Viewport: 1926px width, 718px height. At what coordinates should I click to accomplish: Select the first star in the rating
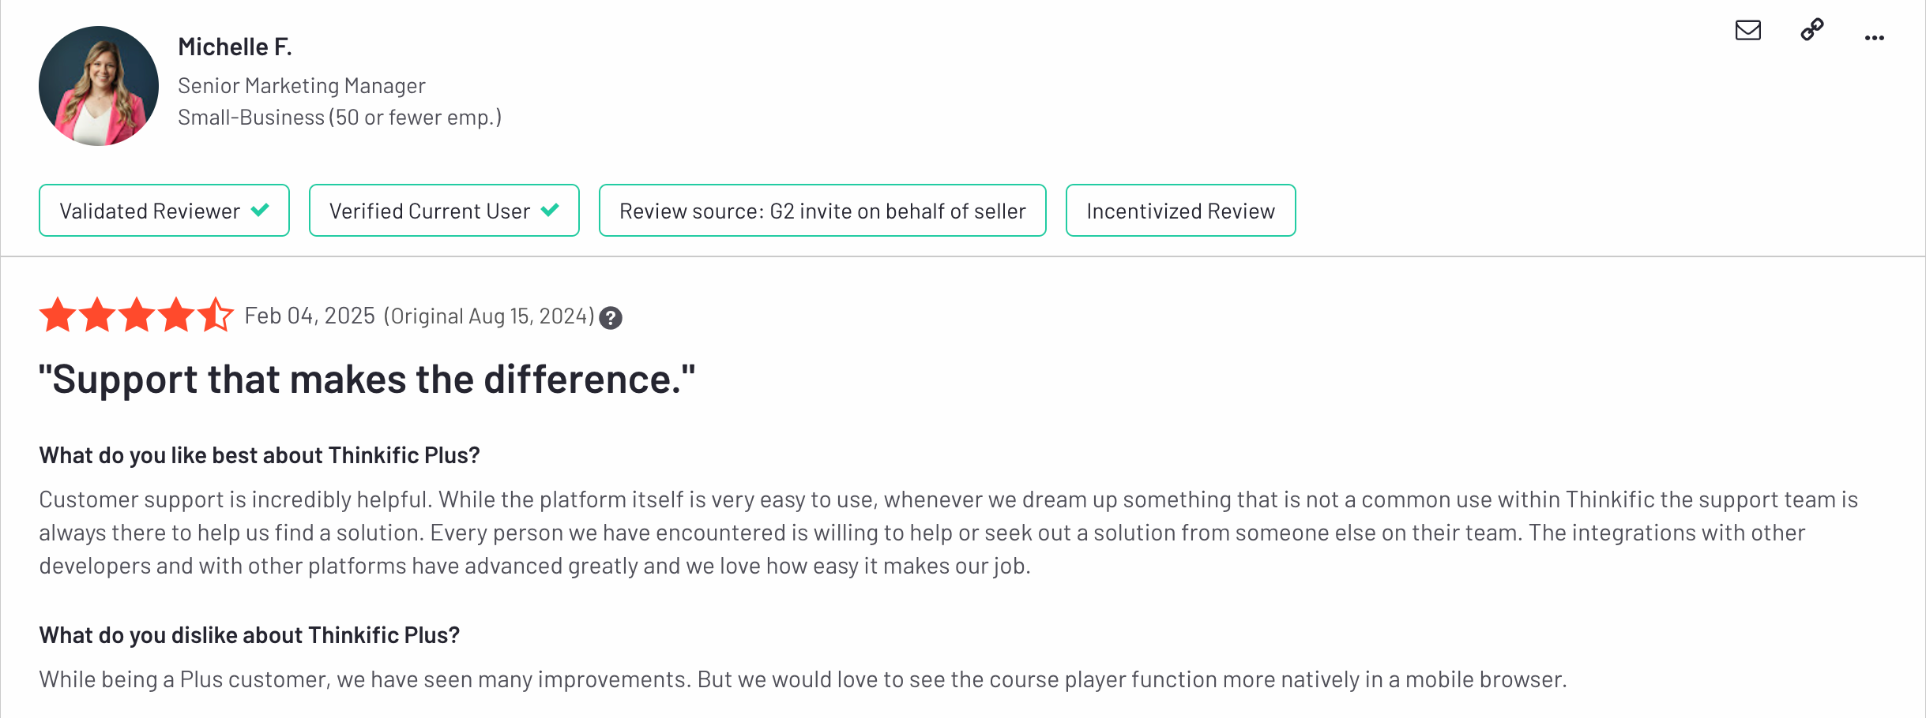pos(59,315)
